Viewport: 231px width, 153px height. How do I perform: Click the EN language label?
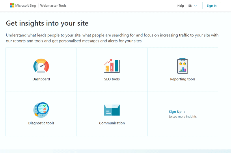click(x=190, y=5)
